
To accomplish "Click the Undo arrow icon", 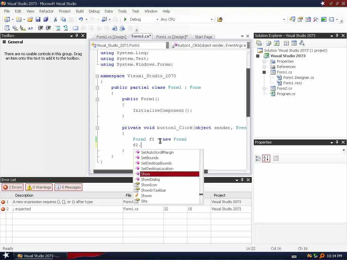I will [81, 19].
